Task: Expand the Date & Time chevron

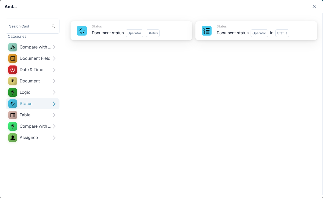Action: coord(54,70)
